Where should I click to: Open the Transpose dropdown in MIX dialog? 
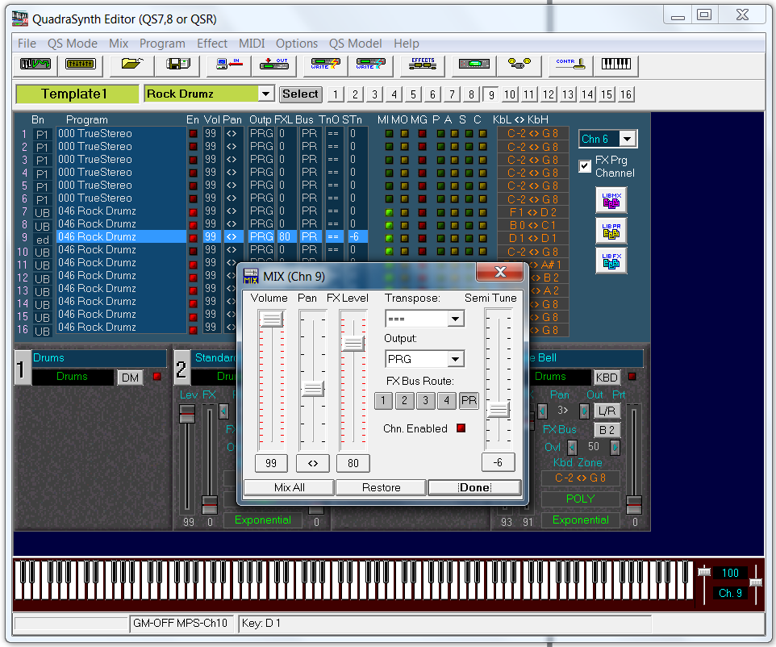pyautogui.click(x=456, y=319)
